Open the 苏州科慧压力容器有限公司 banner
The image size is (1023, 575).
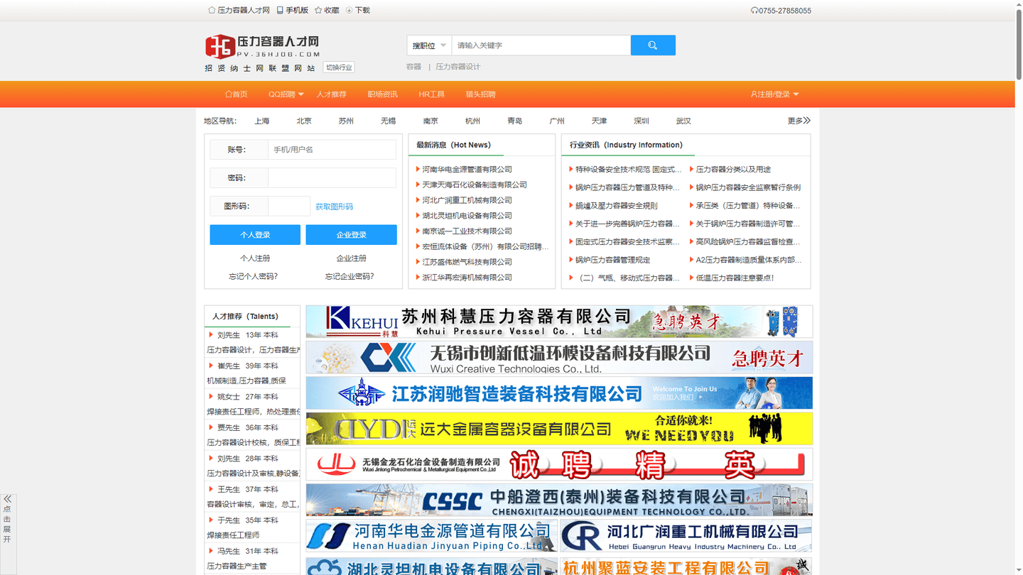[559, 322]
